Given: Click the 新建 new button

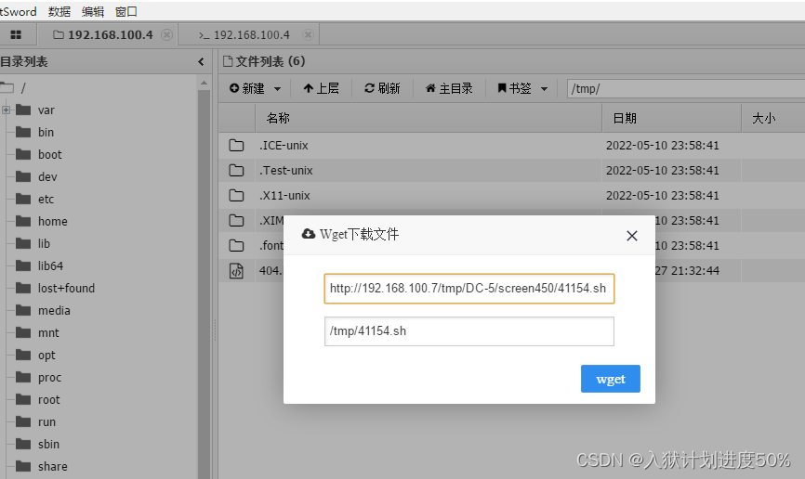Looking at the screenshot, I should coord(247,88).
